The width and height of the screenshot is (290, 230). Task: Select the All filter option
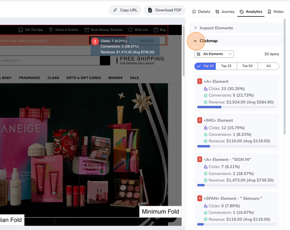268,66
